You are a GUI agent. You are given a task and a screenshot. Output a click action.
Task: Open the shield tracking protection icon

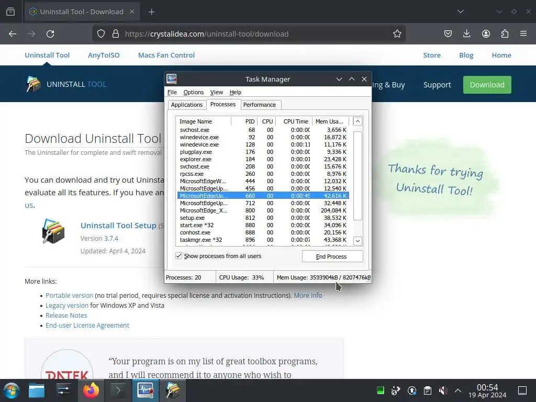coord(101,34)
